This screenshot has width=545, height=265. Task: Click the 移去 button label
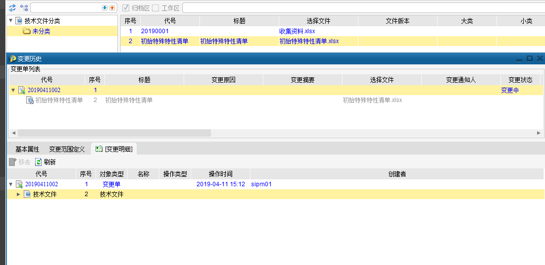click(24, 162)
